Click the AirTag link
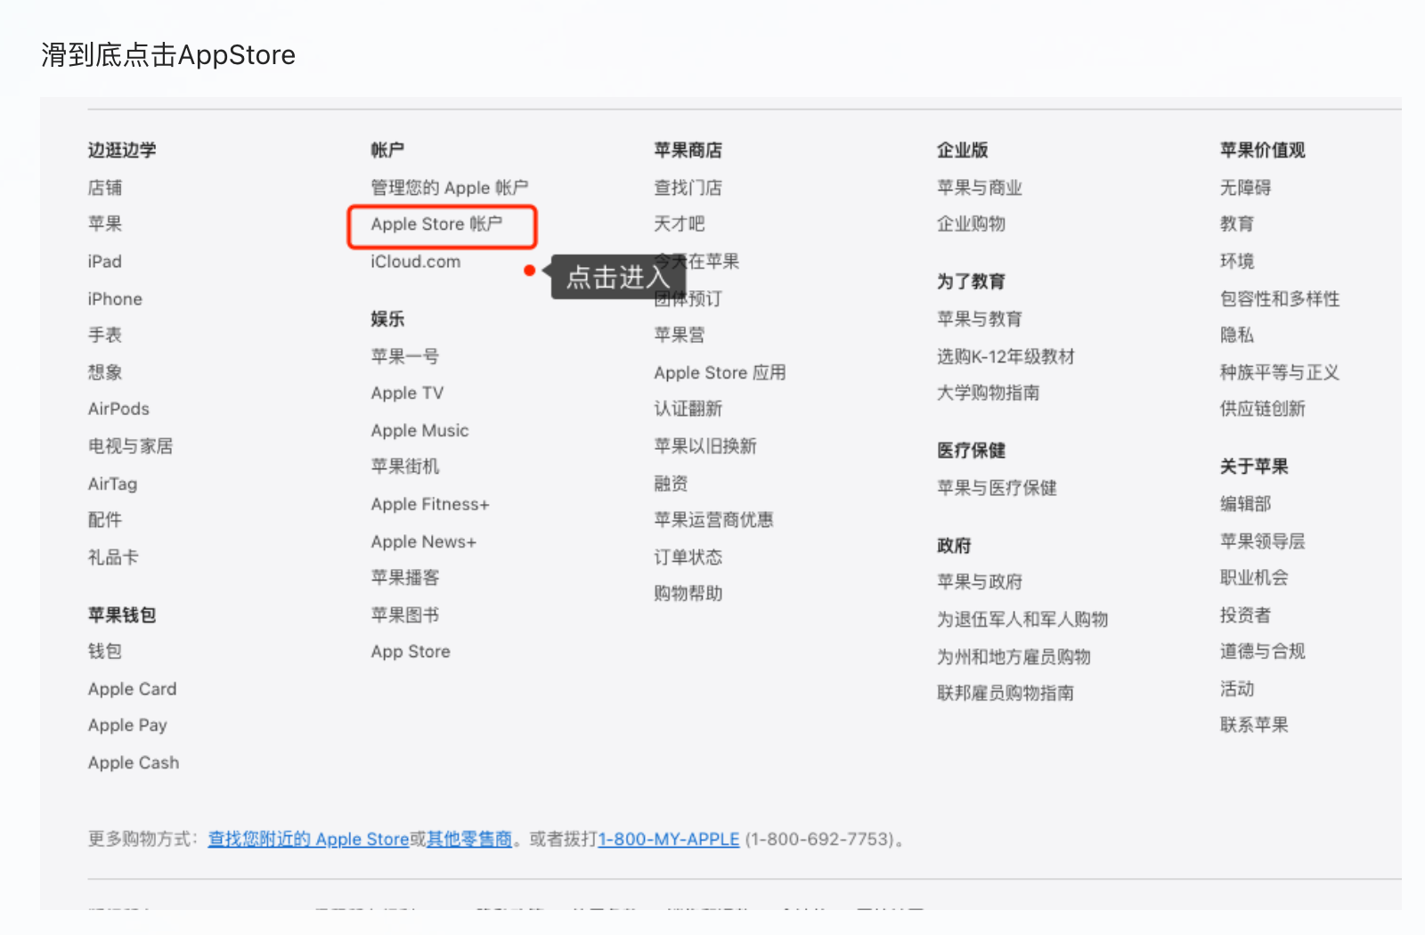 (x=113, y=484)
